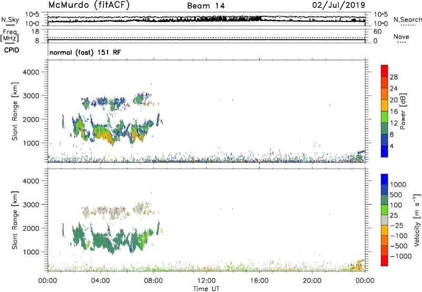Click "Slant Range [km]" on the power panel
422x292 pixels.
[15, 111]
